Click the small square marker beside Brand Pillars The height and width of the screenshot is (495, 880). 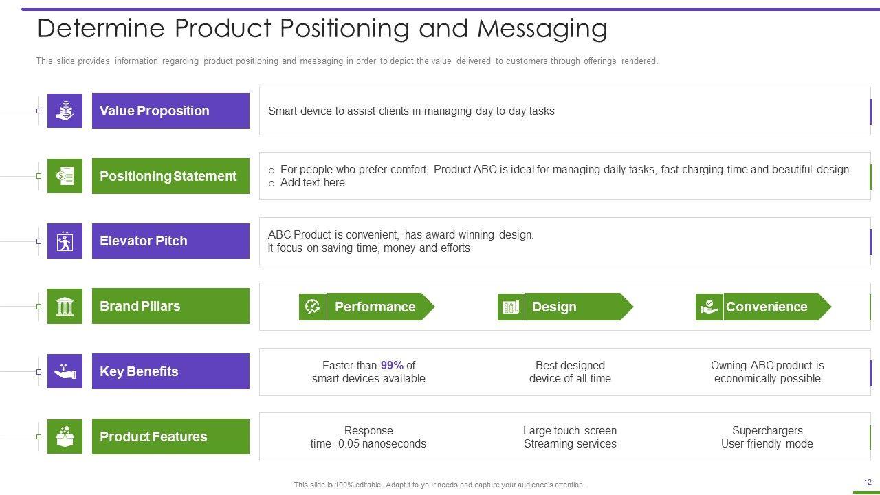coord(38,307)
